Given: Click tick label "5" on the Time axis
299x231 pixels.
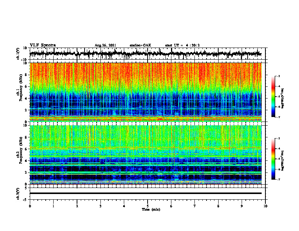Looking at the screenshot, I should point(148,206).
